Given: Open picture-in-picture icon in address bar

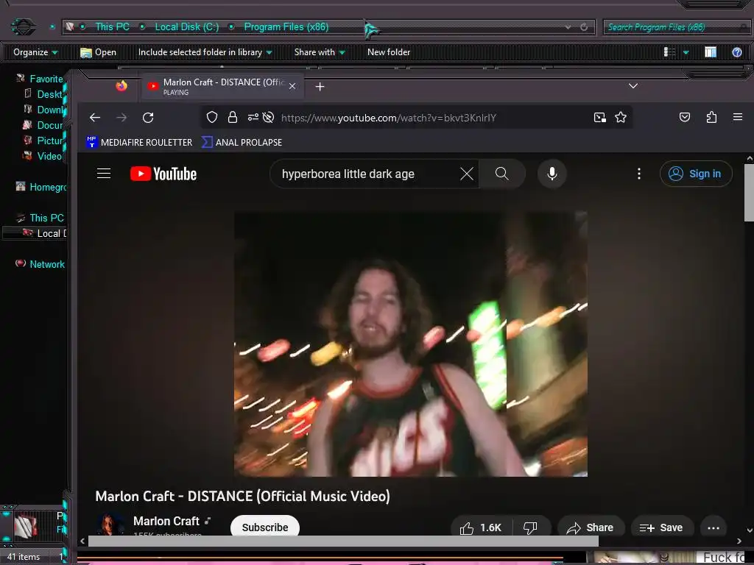Looking at the screenshot, I should tap(599, 117).
